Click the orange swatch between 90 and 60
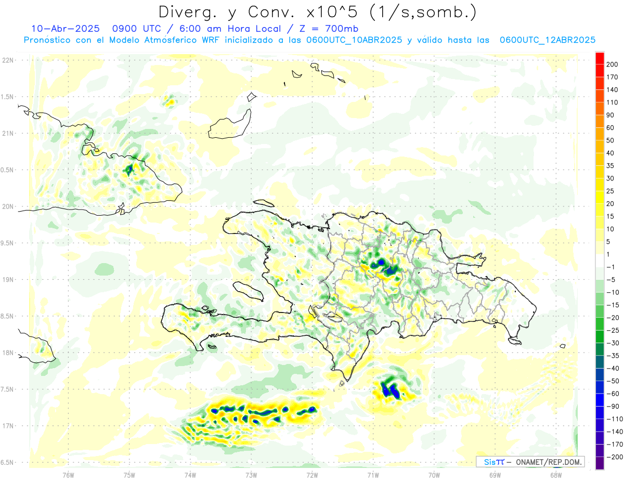624x482 pixels. click(x=600, y=121)
